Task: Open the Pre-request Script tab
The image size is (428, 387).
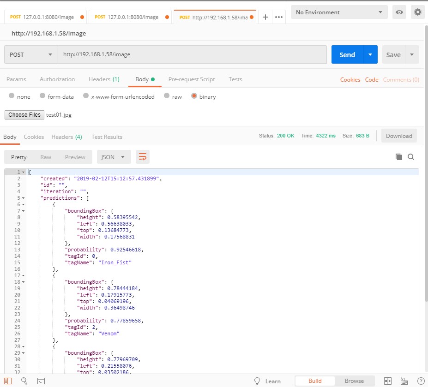Action: coord(191,79)
